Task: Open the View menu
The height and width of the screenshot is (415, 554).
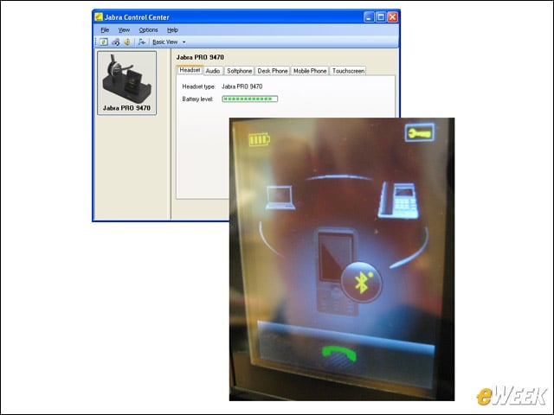Action: [124, 30]
